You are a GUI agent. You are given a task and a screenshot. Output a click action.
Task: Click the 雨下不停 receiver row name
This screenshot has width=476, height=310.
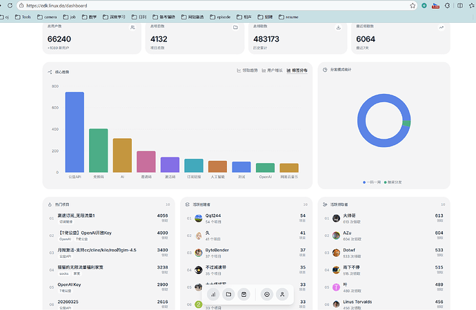coord(351,267)
